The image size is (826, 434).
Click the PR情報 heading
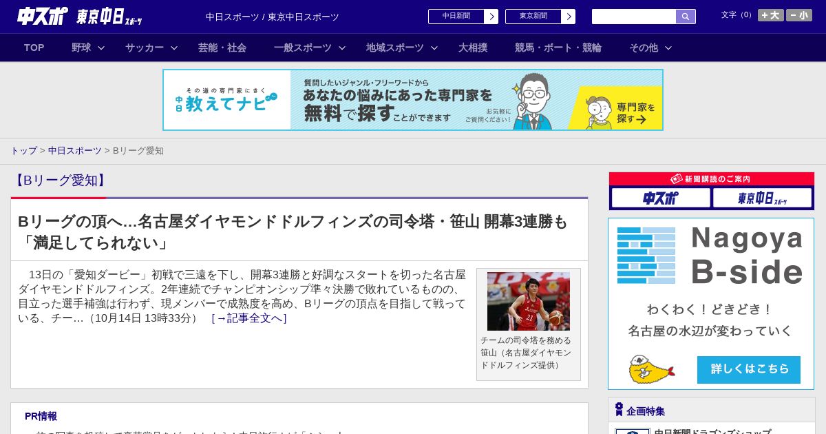[41, 416]
